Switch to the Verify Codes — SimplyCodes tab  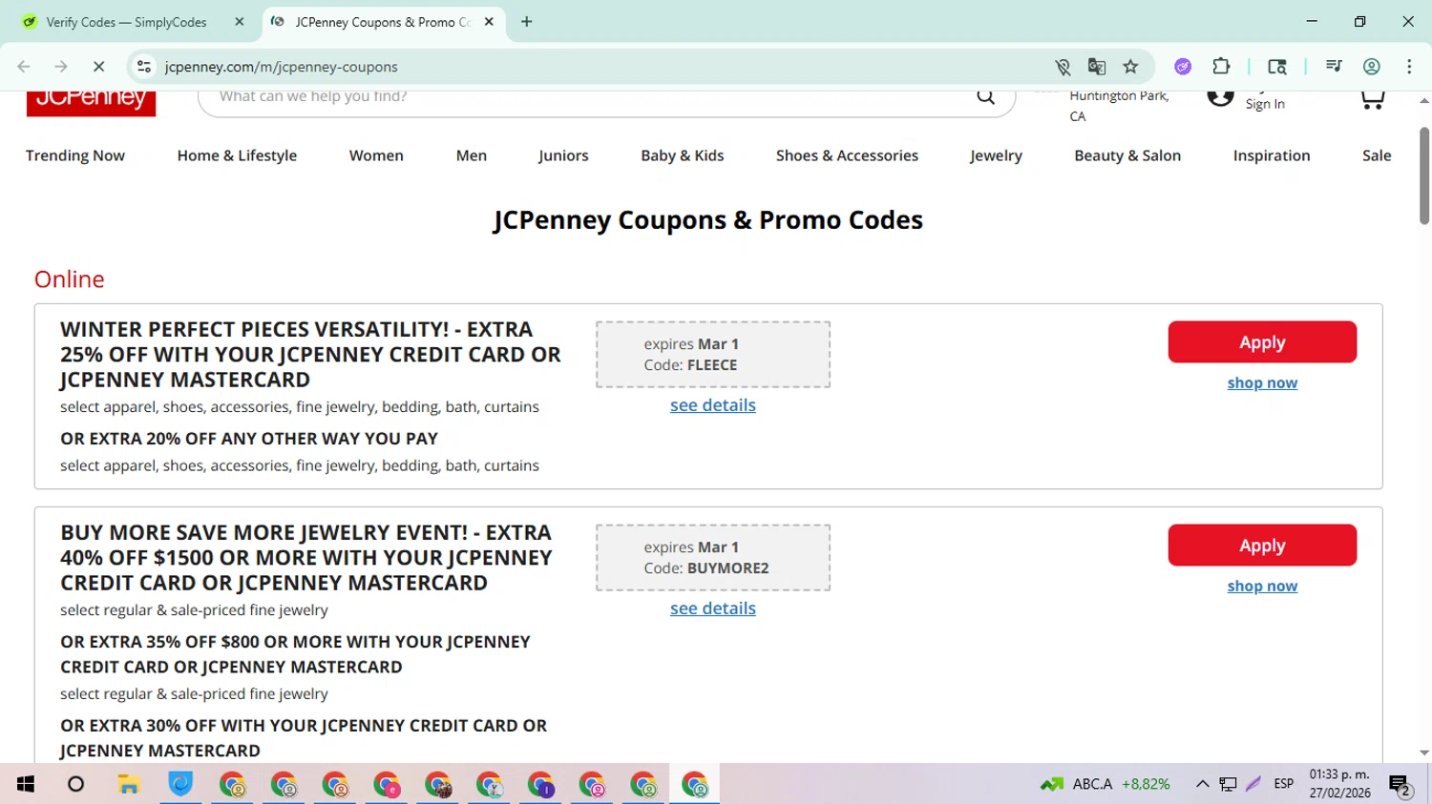[x=127, y=22]
